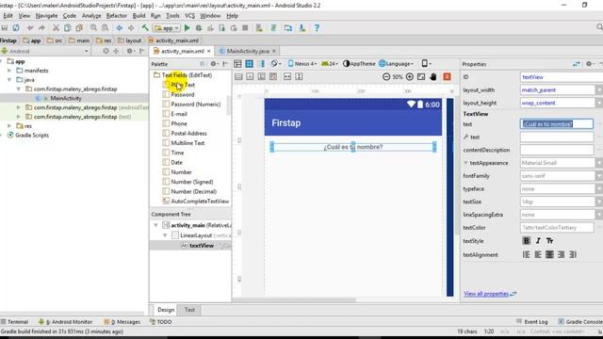Click View all properties link

point(486,294)
